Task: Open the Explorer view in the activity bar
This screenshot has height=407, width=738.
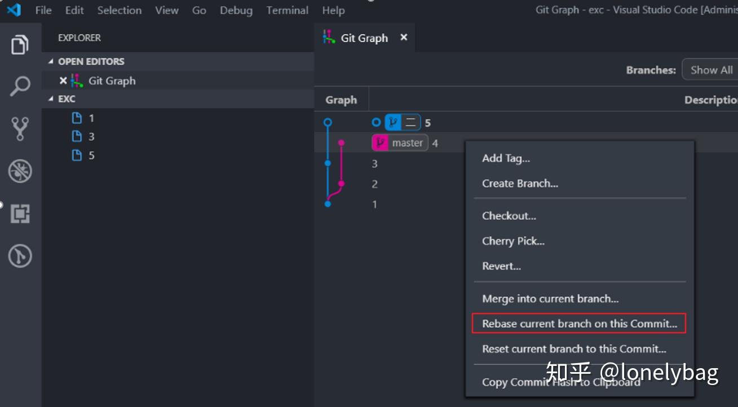Action: pos(20,44)
